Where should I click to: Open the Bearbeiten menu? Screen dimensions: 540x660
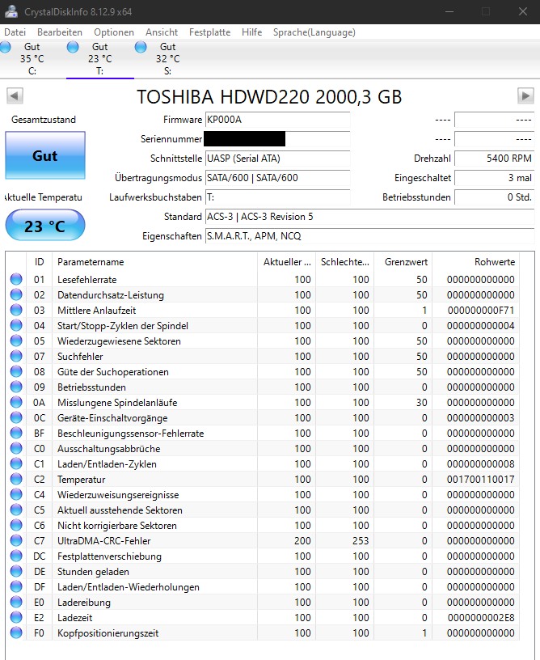click(60, 32)
